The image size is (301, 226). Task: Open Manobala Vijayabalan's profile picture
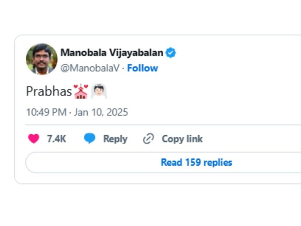(42, 59)
